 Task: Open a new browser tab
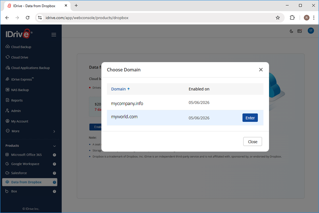(x=76, y=6)
